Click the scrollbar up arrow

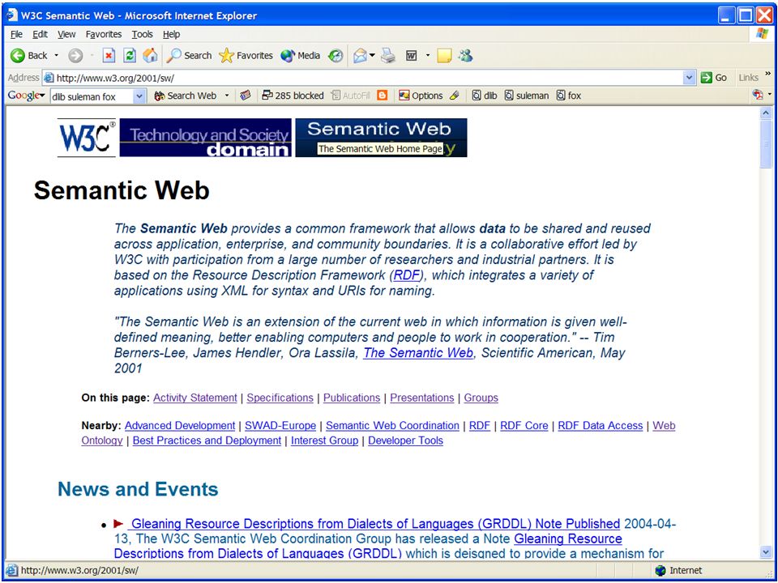(765, 113)
